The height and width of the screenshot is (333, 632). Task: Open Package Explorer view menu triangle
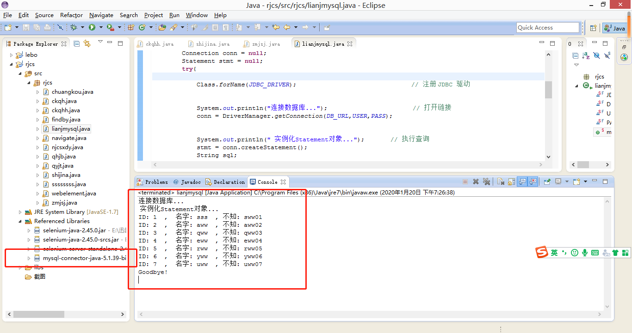click(x=100, y=42)
